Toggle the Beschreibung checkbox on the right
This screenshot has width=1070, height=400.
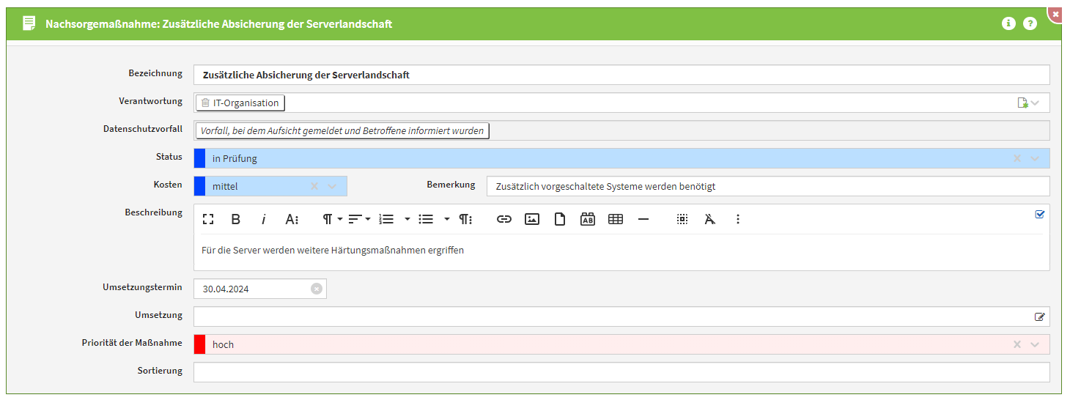[x=1039, y=215]
